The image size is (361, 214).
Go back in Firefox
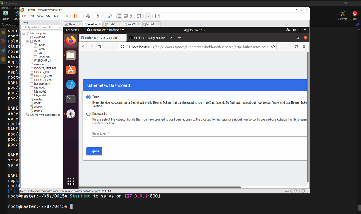click(84, 47)
